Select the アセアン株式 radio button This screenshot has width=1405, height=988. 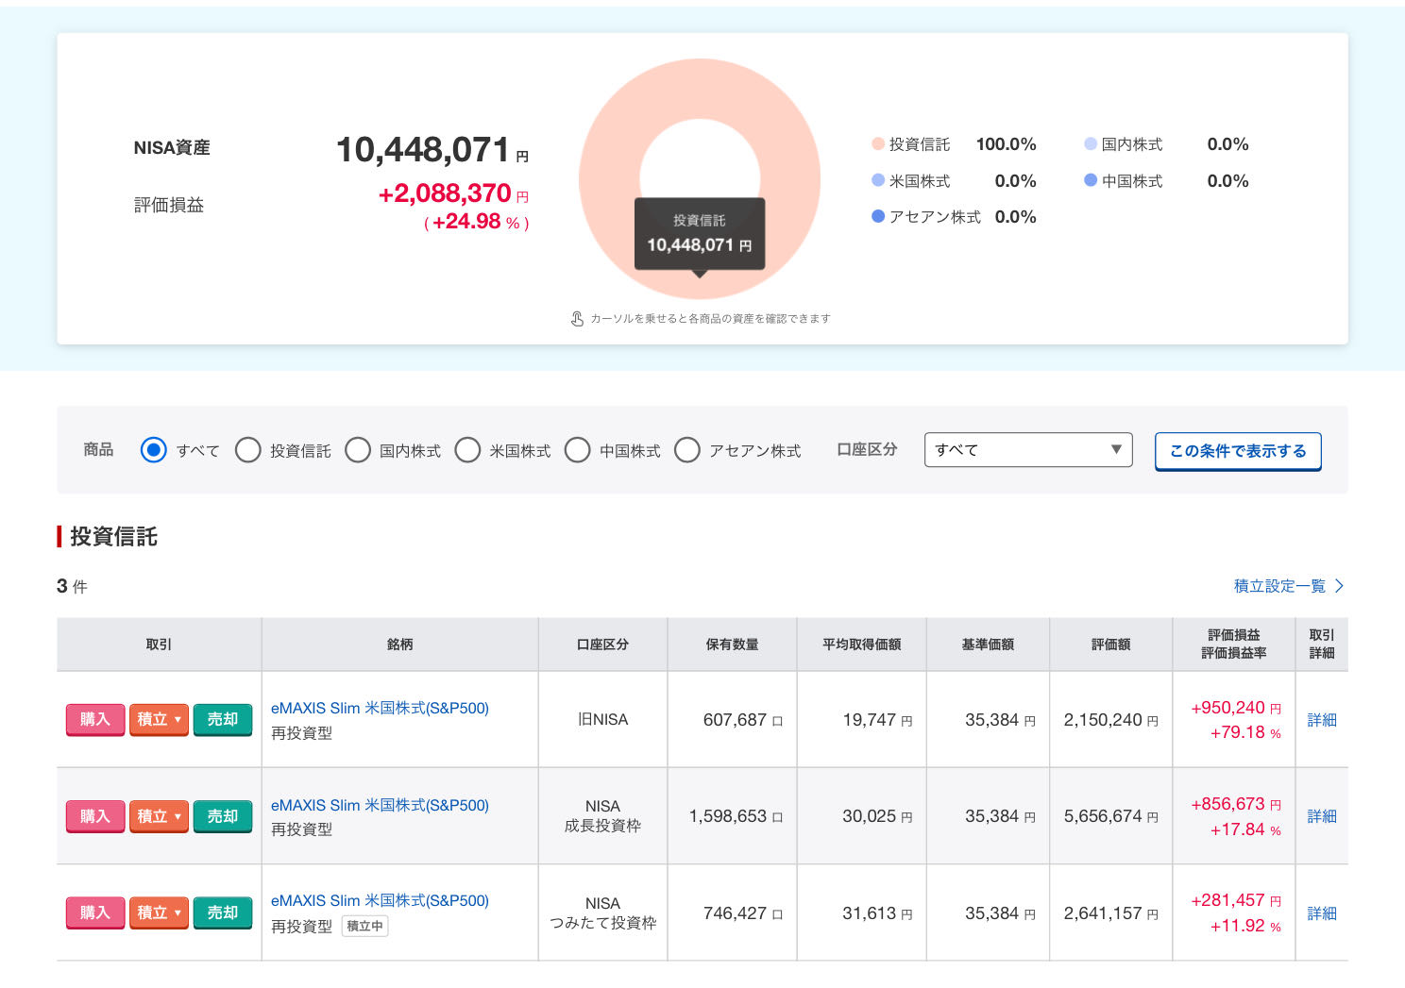click(687, 450)
